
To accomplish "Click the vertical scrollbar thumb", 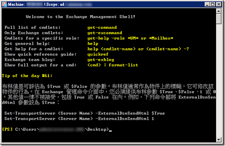I will (218, 19).
